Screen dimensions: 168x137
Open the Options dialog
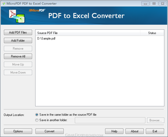(18, 131)
